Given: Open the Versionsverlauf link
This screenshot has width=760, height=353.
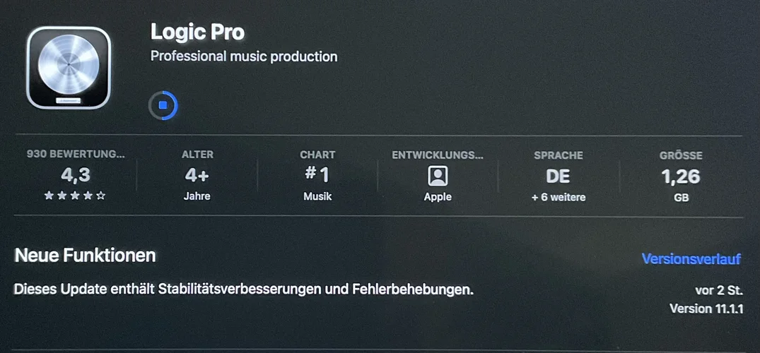Looking at the screenshot, I should coord(691,259).
